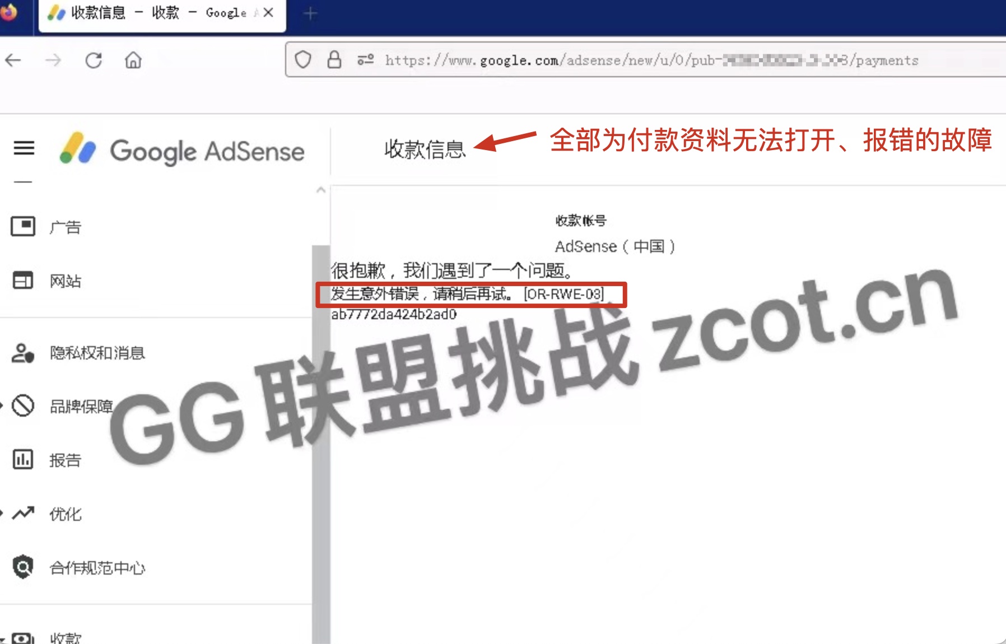Click the error text with OR-RWE-03 code
Image resolution: width=1006 pixels, height=644 pixels.
point(468,293)
